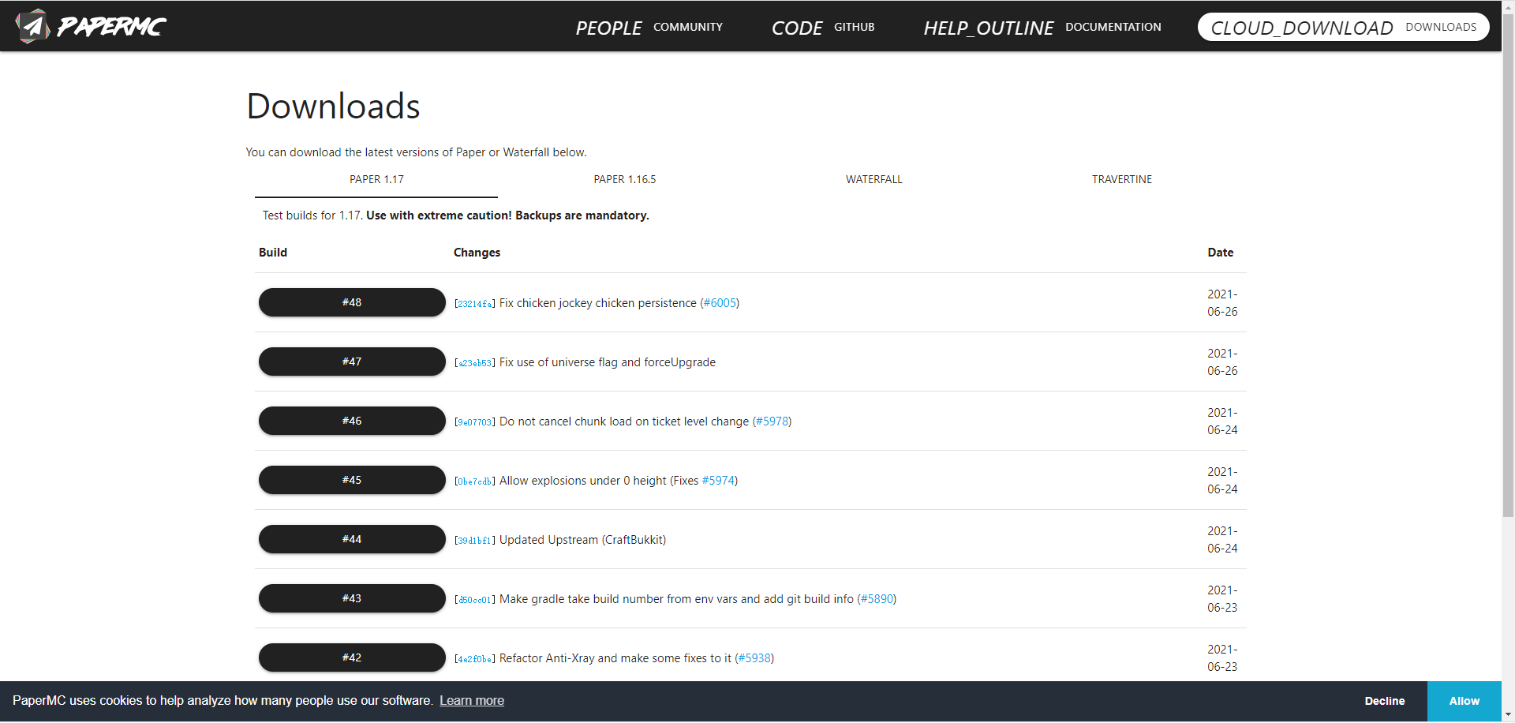Click the 2021-06-24 date in the #44 row
The width and height of the screenshot is (1515, 723).
point(1222,540)
